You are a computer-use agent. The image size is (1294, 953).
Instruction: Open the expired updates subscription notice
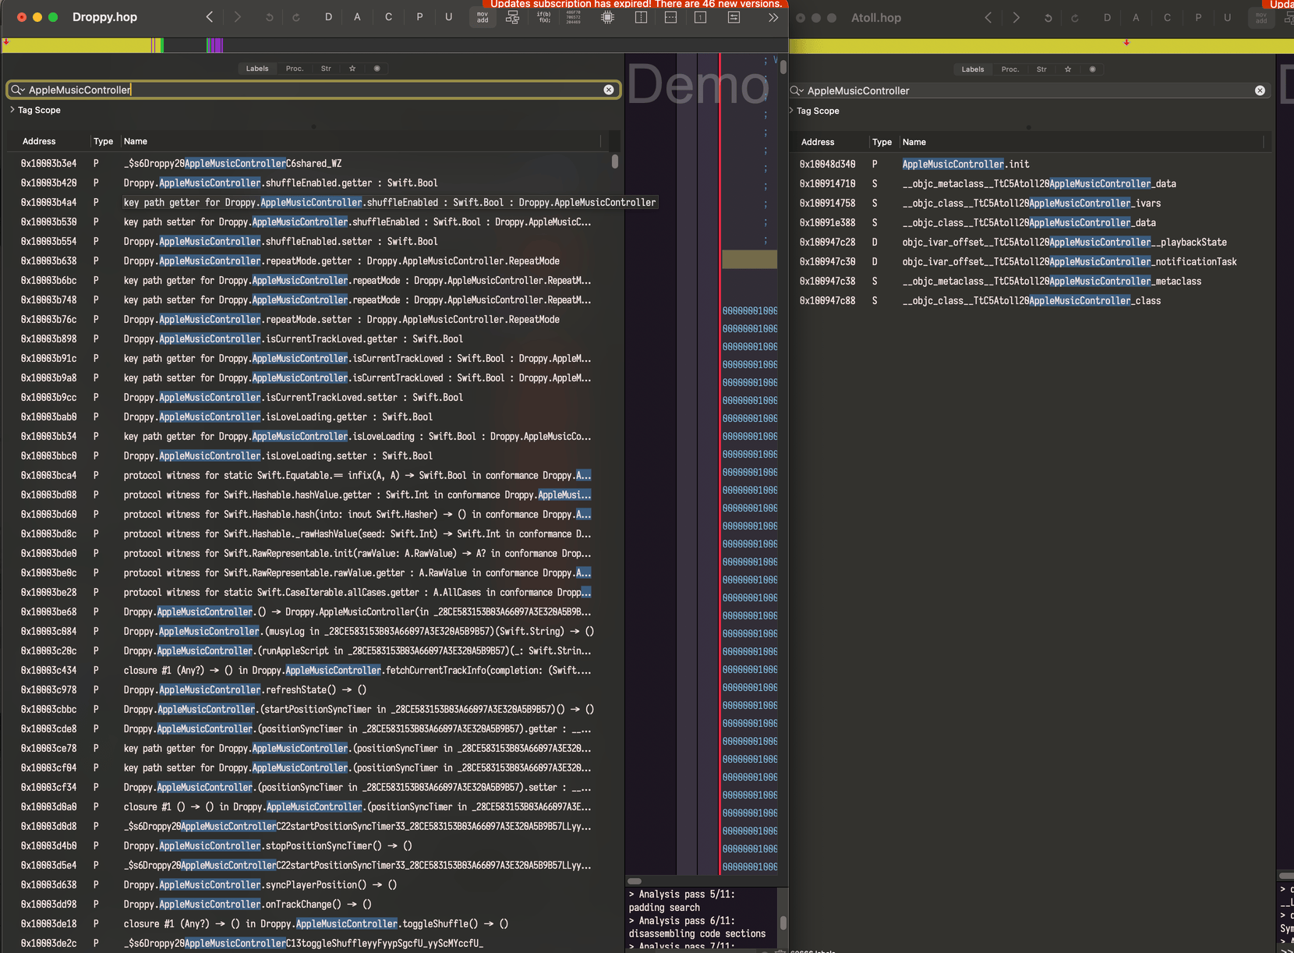(635, 4)
